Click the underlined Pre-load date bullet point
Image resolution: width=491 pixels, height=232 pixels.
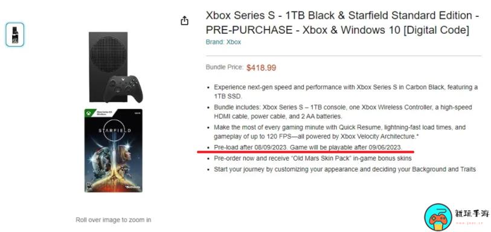[308, 147]
